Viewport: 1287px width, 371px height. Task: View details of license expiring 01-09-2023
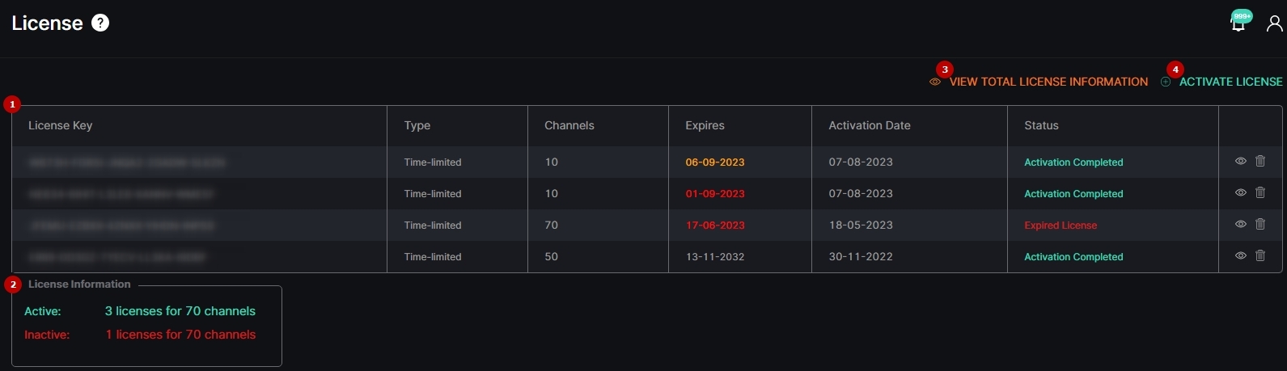click(x=1240, y=193)
